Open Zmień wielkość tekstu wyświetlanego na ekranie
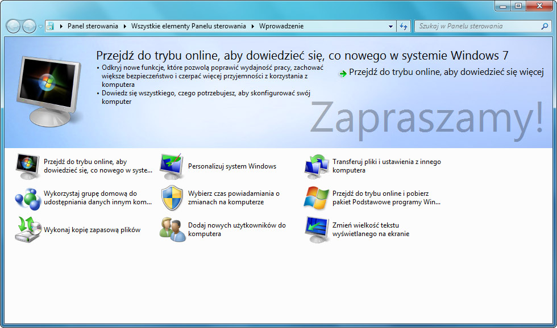The width and height of the screenshot is (557, 328). coord(371,229)
